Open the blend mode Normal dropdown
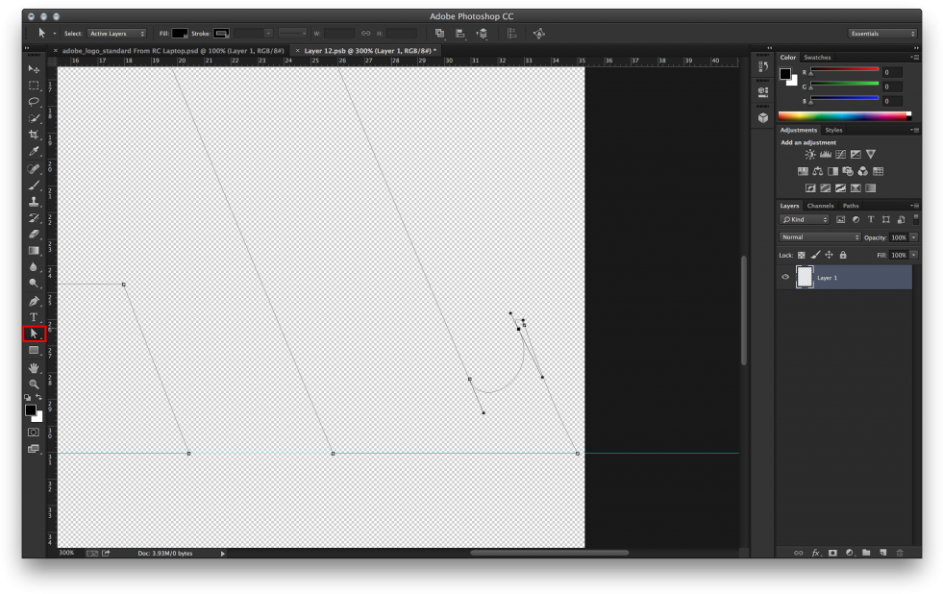The height and width of the screenshot is (594, 943). coord(819,237)
